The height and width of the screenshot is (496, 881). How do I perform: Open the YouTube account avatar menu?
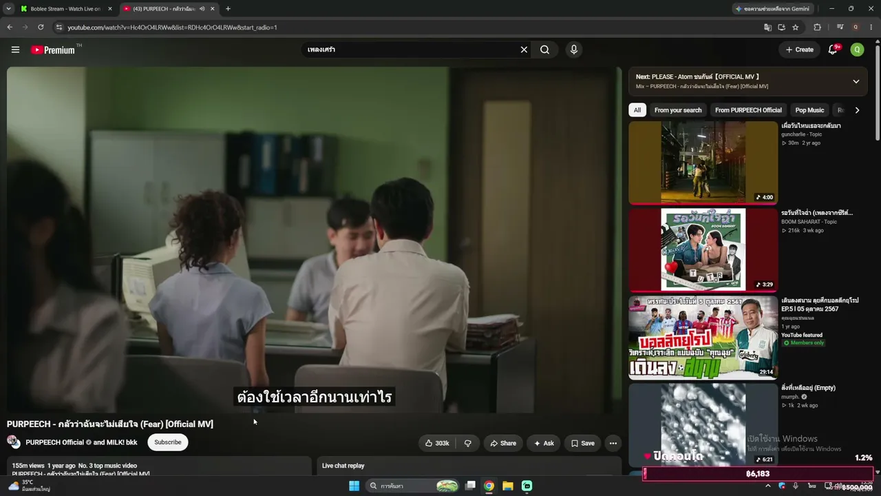click(x=857, y=50)
